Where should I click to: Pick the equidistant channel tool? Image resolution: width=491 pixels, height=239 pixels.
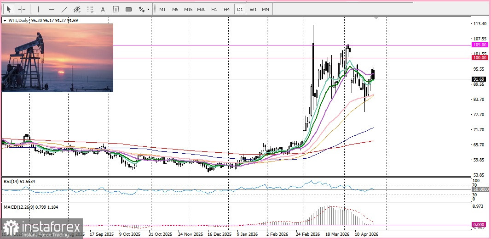[x=77, y=9]
